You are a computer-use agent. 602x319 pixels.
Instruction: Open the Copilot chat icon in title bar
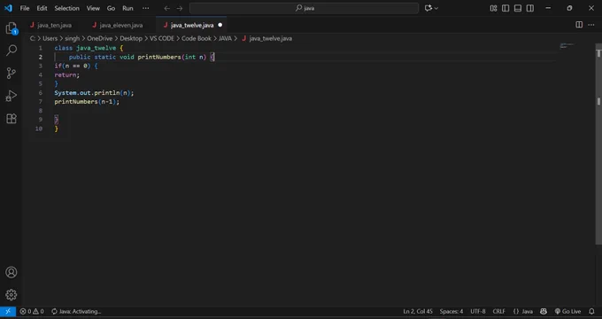coord(428,8)
